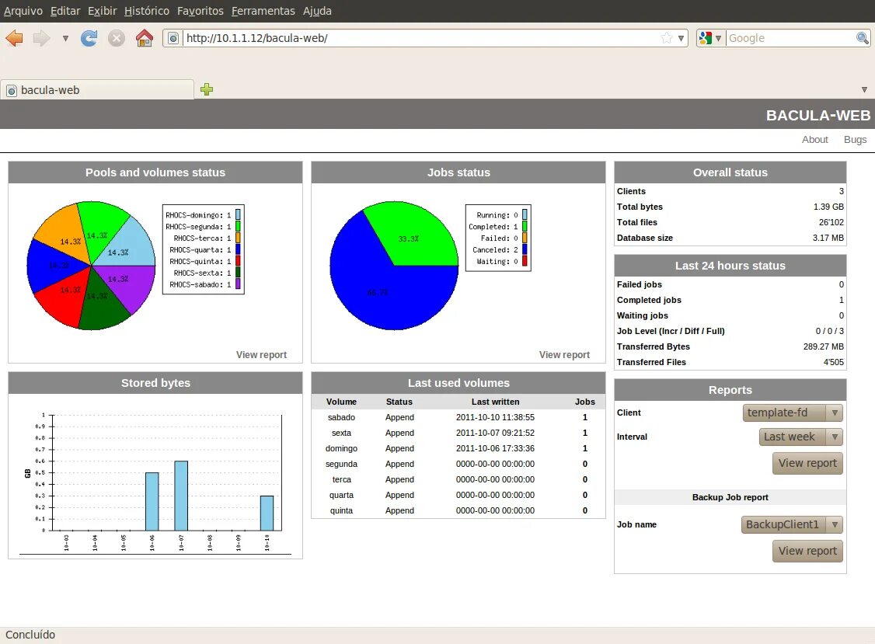This screenshot has height=644, width=875.
Task: Click the RHOCS-domingo light blue legend swatch
Action: [x=238, y=215]
